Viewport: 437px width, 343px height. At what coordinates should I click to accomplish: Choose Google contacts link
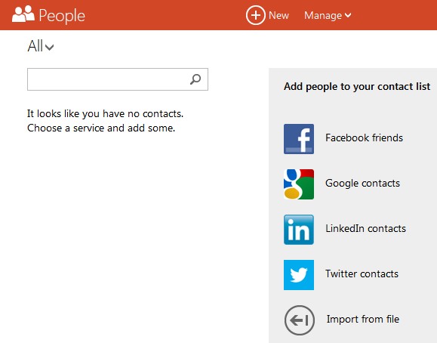[x=362, y=184]
